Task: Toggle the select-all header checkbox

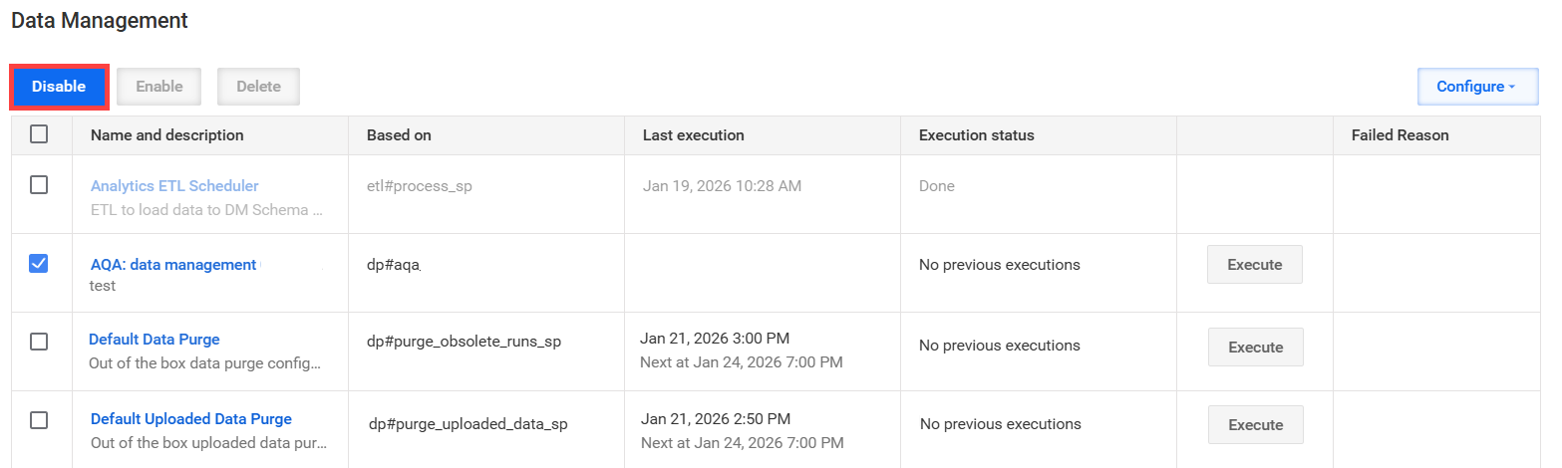Action: pos(39,134)
